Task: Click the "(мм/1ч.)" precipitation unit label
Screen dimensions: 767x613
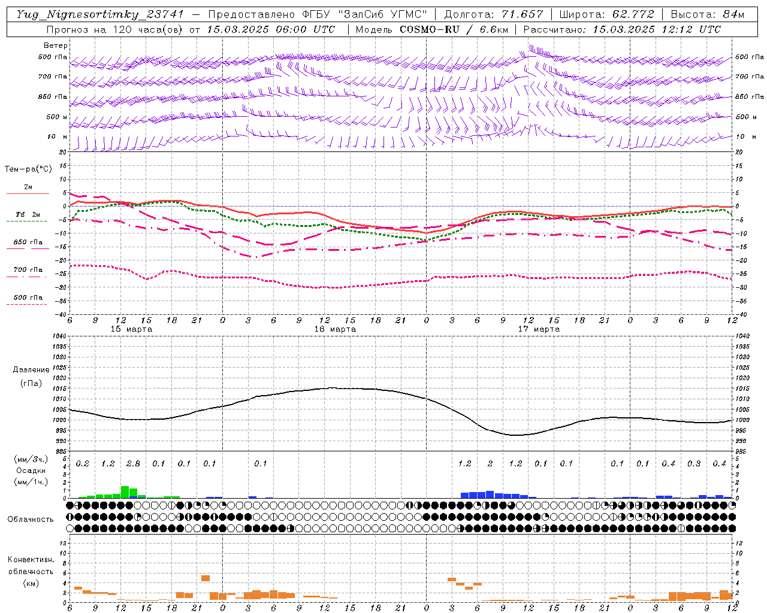Action: pos(31,482)
